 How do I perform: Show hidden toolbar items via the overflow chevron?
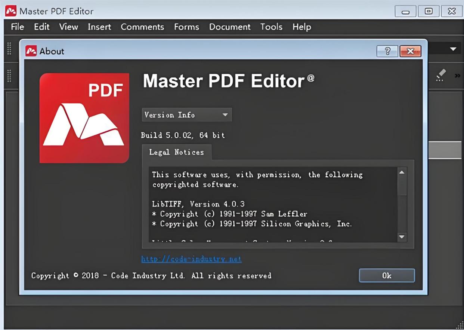coord(457,76)
